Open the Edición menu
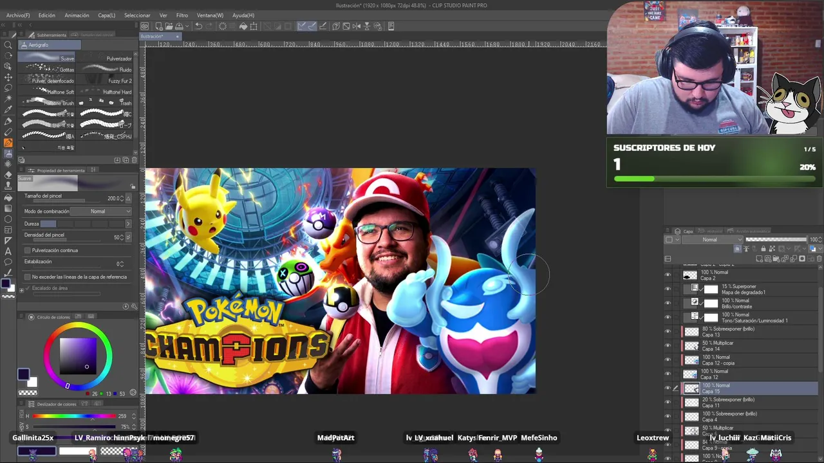Screen dimensions: 824x463 click(x=46, y=15)
